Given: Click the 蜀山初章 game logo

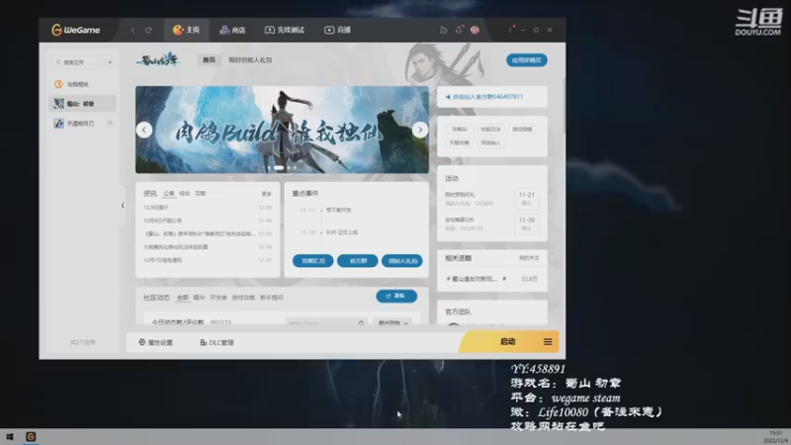Looking at the screenshot, I should [x=157, y=60].
